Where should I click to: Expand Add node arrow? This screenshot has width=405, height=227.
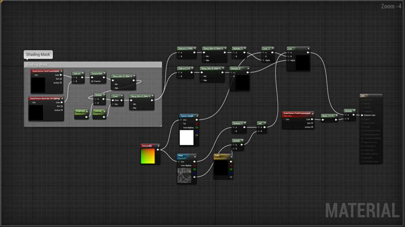265,123
